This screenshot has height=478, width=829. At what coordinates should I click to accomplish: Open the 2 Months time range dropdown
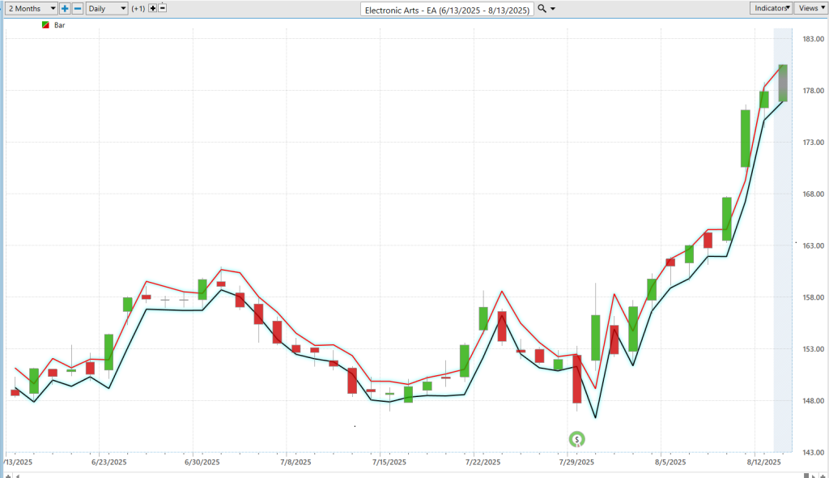point(29,8)
